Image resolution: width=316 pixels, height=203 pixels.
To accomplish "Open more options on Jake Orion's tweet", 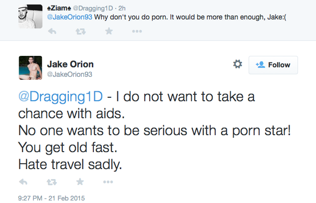I will coord(108,182).
